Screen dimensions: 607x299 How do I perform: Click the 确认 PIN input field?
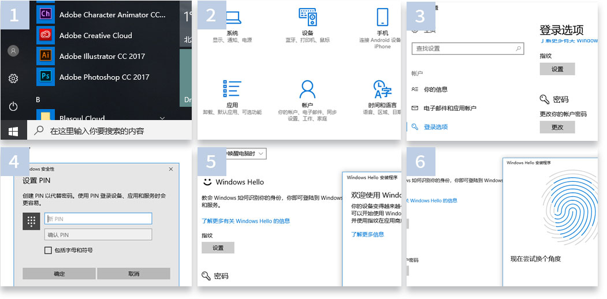[98, 234]
